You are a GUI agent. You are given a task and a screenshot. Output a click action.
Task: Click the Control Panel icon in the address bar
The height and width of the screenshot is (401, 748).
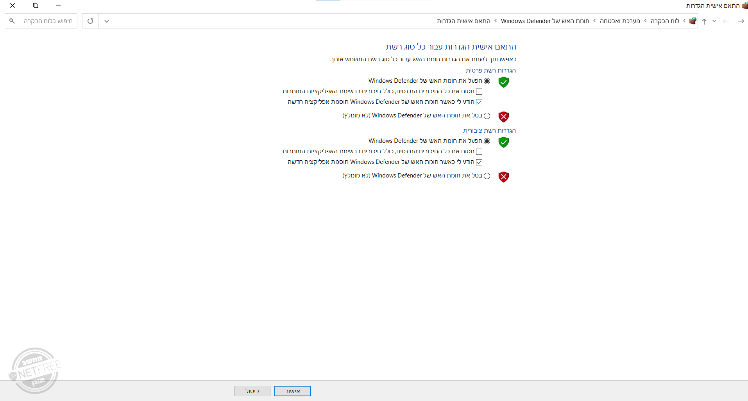tap(693, 21)
